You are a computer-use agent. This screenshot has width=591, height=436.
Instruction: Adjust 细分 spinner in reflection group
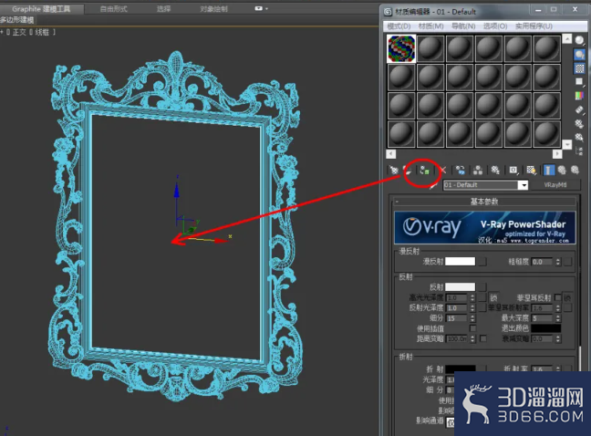[x=472, y=318]
